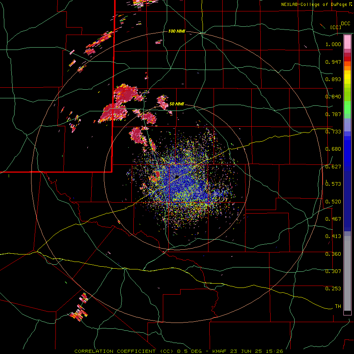
Task: Select the 0.680 legend value
Action: tap(333, 149)
